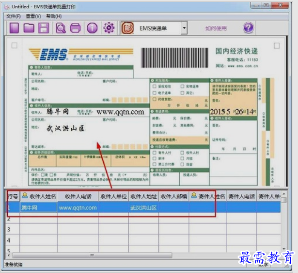Maximize the window
The image size is (298, 273).
[266, 5]
